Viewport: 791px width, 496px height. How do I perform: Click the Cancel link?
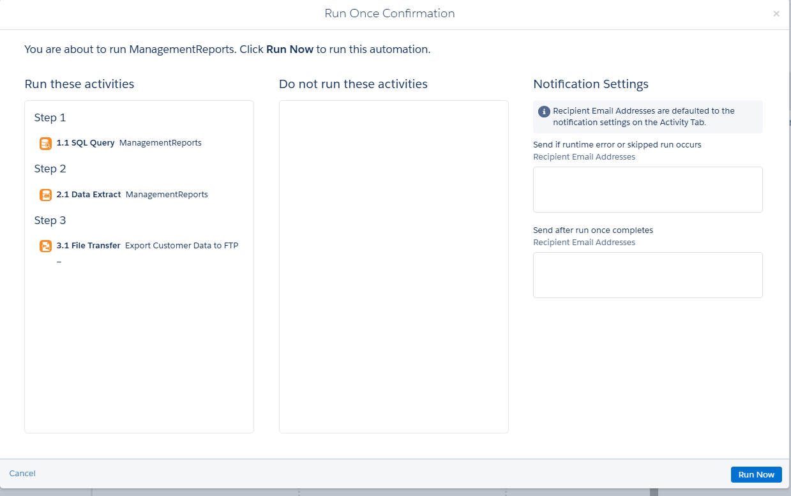[x=22, y=473]
